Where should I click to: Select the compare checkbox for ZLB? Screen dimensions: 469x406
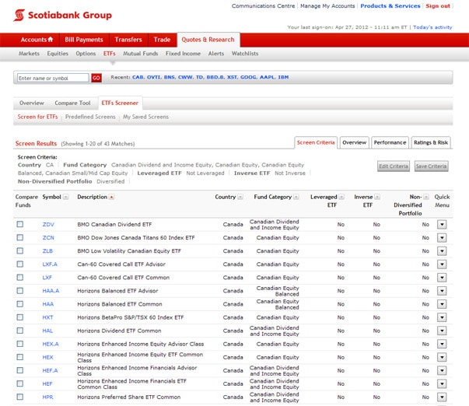[x=20, y=250]
